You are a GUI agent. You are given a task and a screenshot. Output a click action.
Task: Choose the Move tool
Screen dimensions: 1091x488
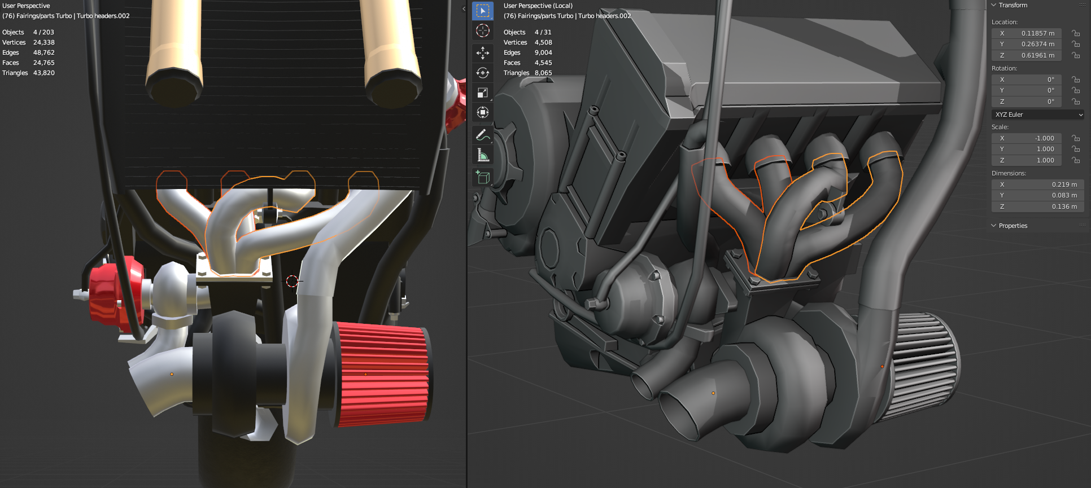click(x=482, y=53)
